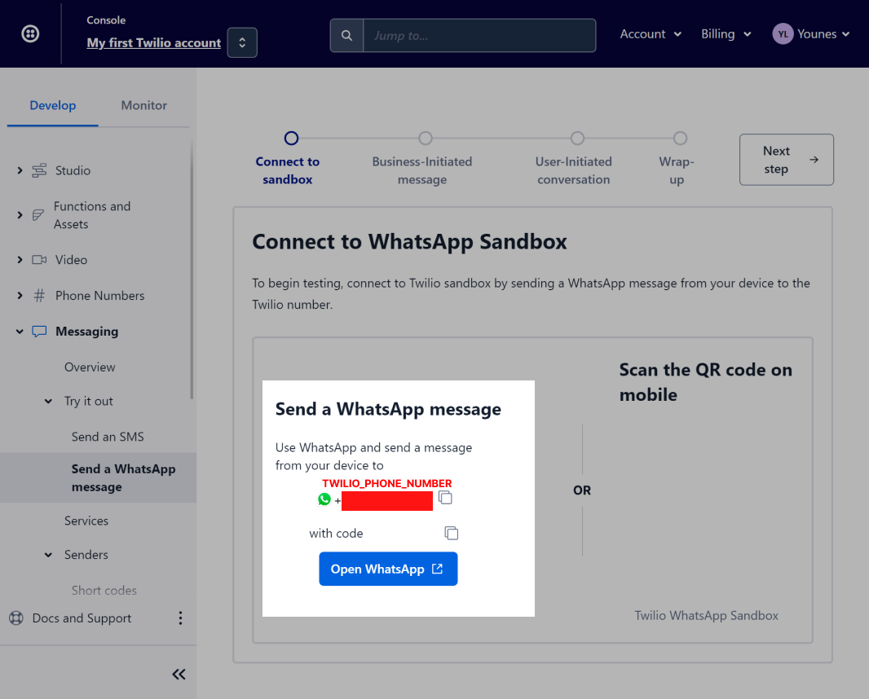This screenshot has height=699, width=869.
Task: Open the Younes user menu
Action: (x=823, y=33)
